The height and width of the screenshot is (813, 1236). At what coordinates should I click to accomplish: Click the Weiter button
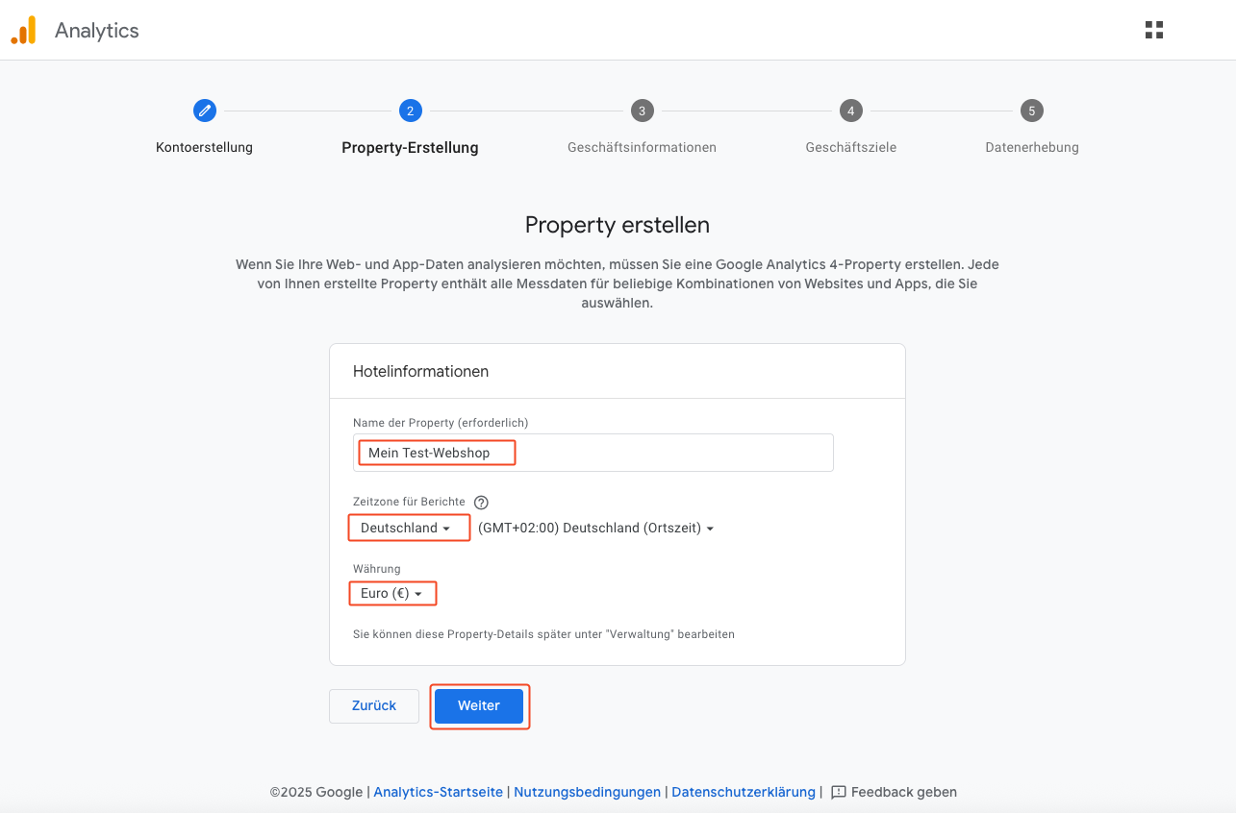coord(479,705)
